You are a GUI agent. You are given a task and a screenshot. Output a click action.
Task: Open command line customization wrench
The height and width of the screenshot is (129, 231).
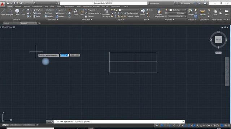pyautogui.click(x=52, y=122)
